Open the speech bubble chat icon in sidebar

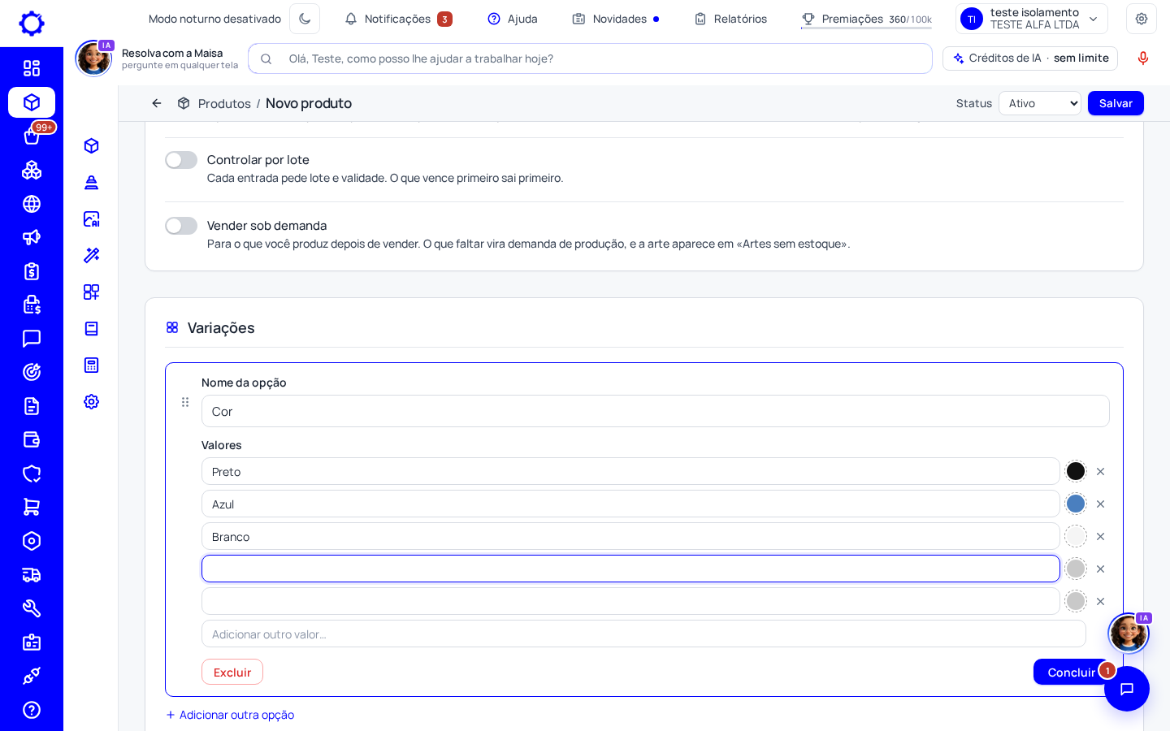[32, 339]
